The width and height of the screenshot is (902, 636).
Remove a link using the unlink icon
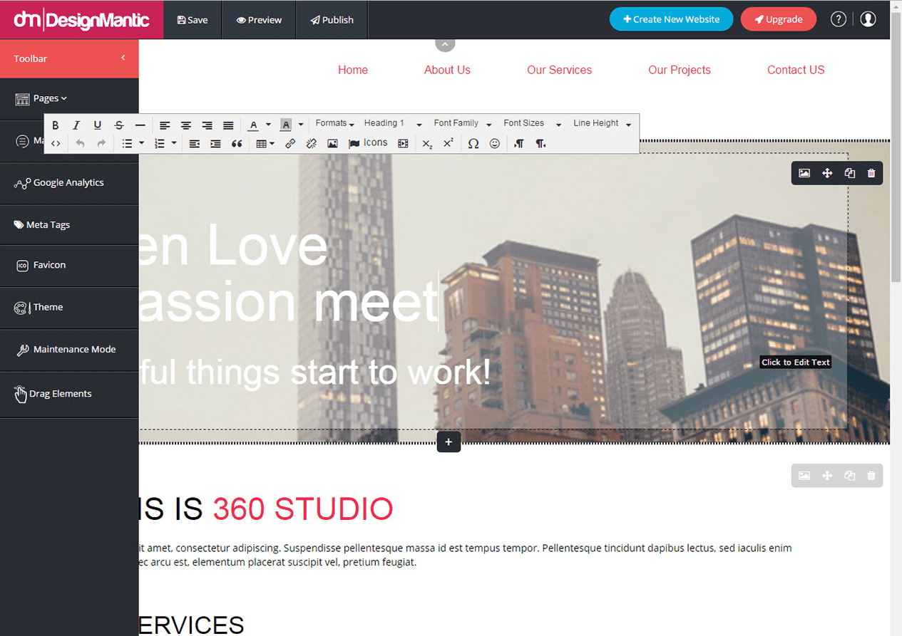pyautogui.click(x=311, y=143)
